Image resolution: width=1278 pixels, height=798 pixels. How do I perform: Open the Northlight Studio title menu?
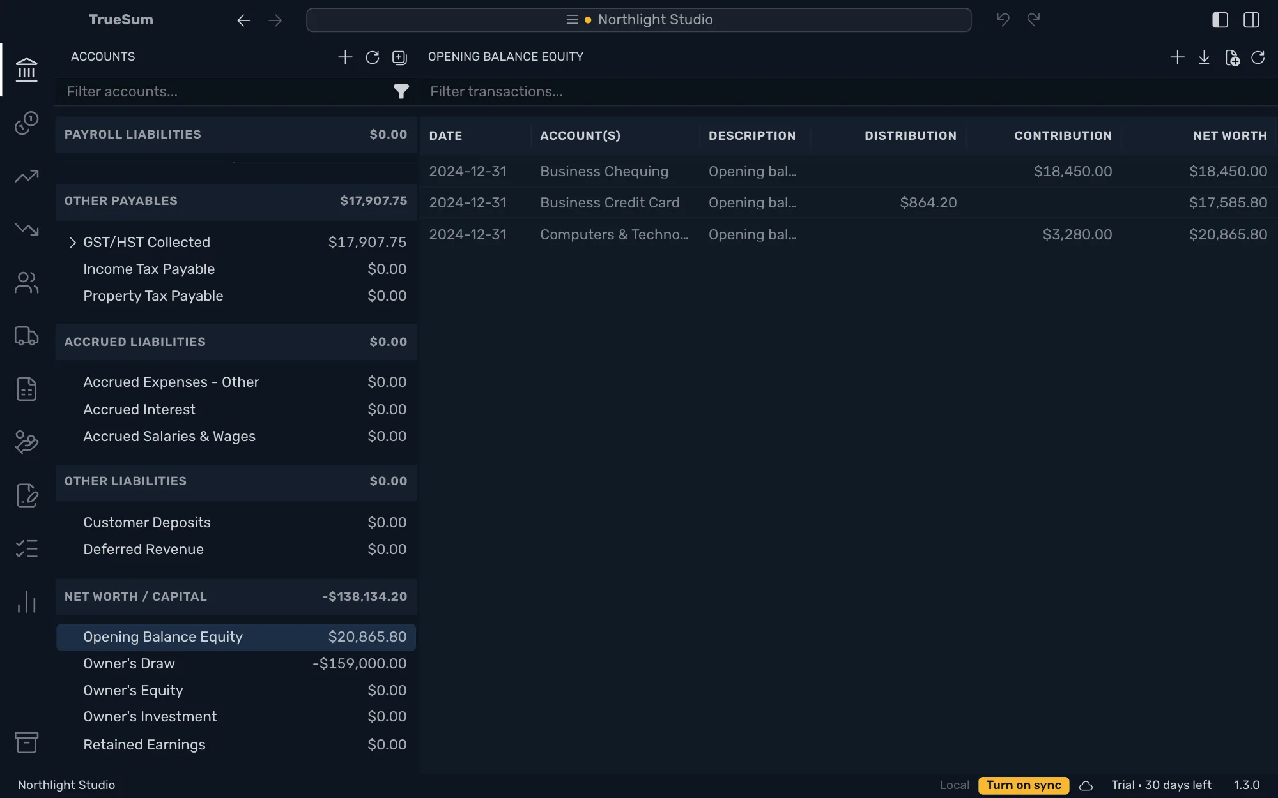(639, 20)
